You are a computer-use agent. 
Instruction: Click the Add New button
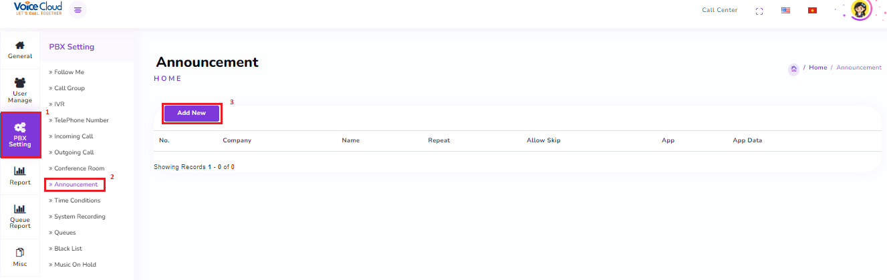(191, 113)
